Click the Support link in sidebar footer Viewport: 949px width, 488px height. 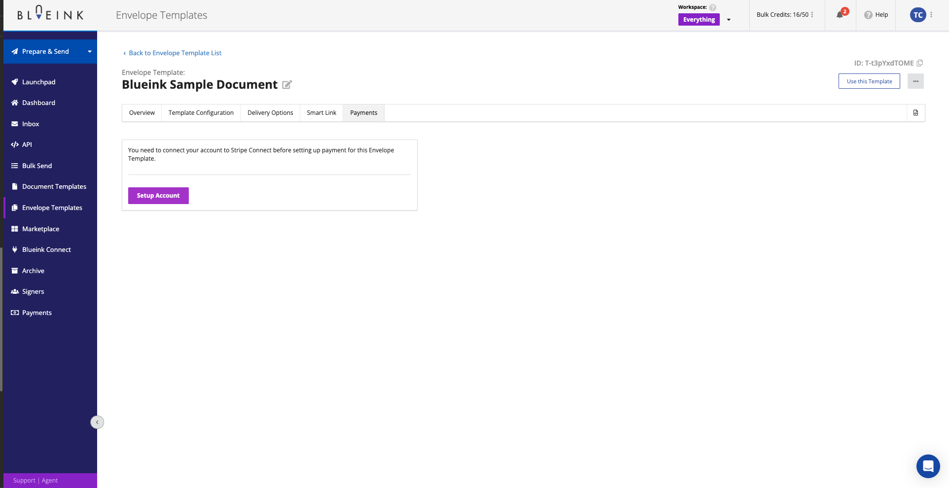[x=24, y=481]
